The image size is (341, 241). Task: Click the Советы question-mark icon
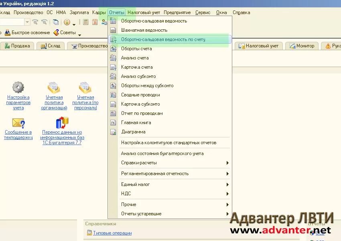click(x=55, y=32)
